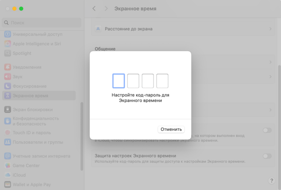281x190 pixels.
Task: Open the Фокусирование moon icon
Action: (8, 86)
